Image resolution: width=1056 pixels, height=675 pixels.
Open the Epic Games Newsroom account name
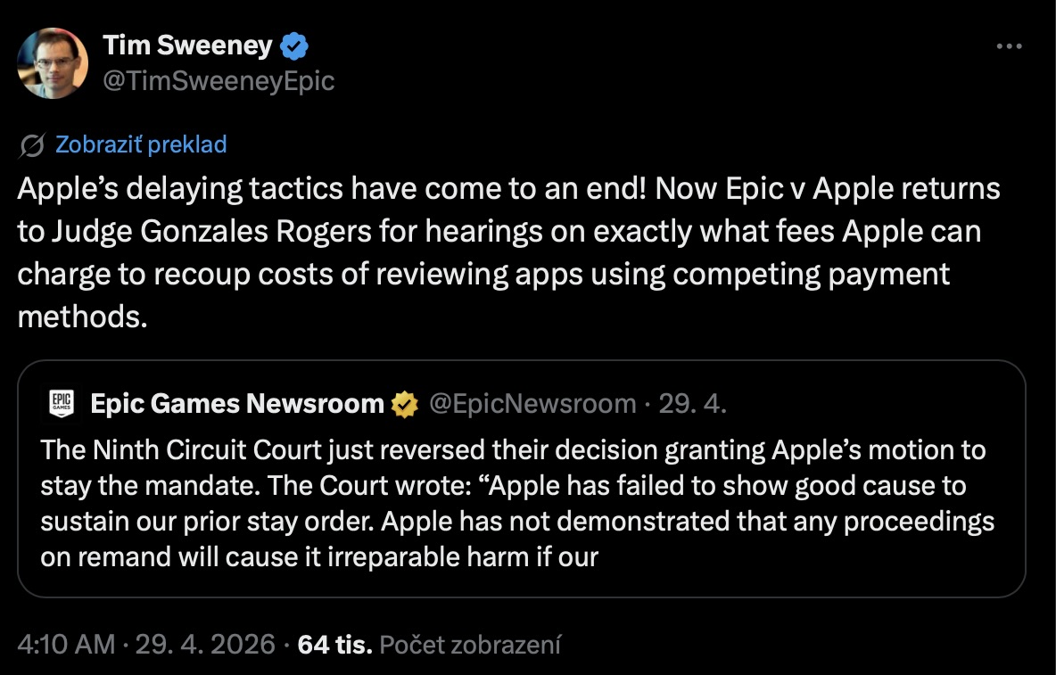point(237,404)
